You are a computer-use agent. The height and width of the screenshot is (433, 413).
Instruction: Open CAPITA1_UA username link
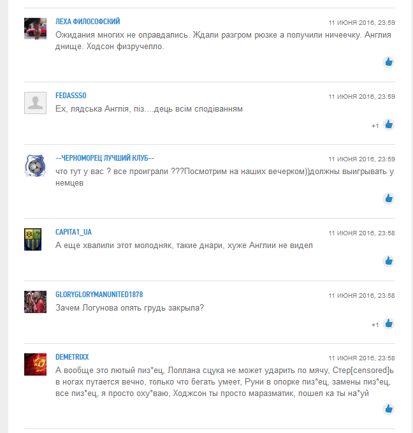tap(73, 232)
